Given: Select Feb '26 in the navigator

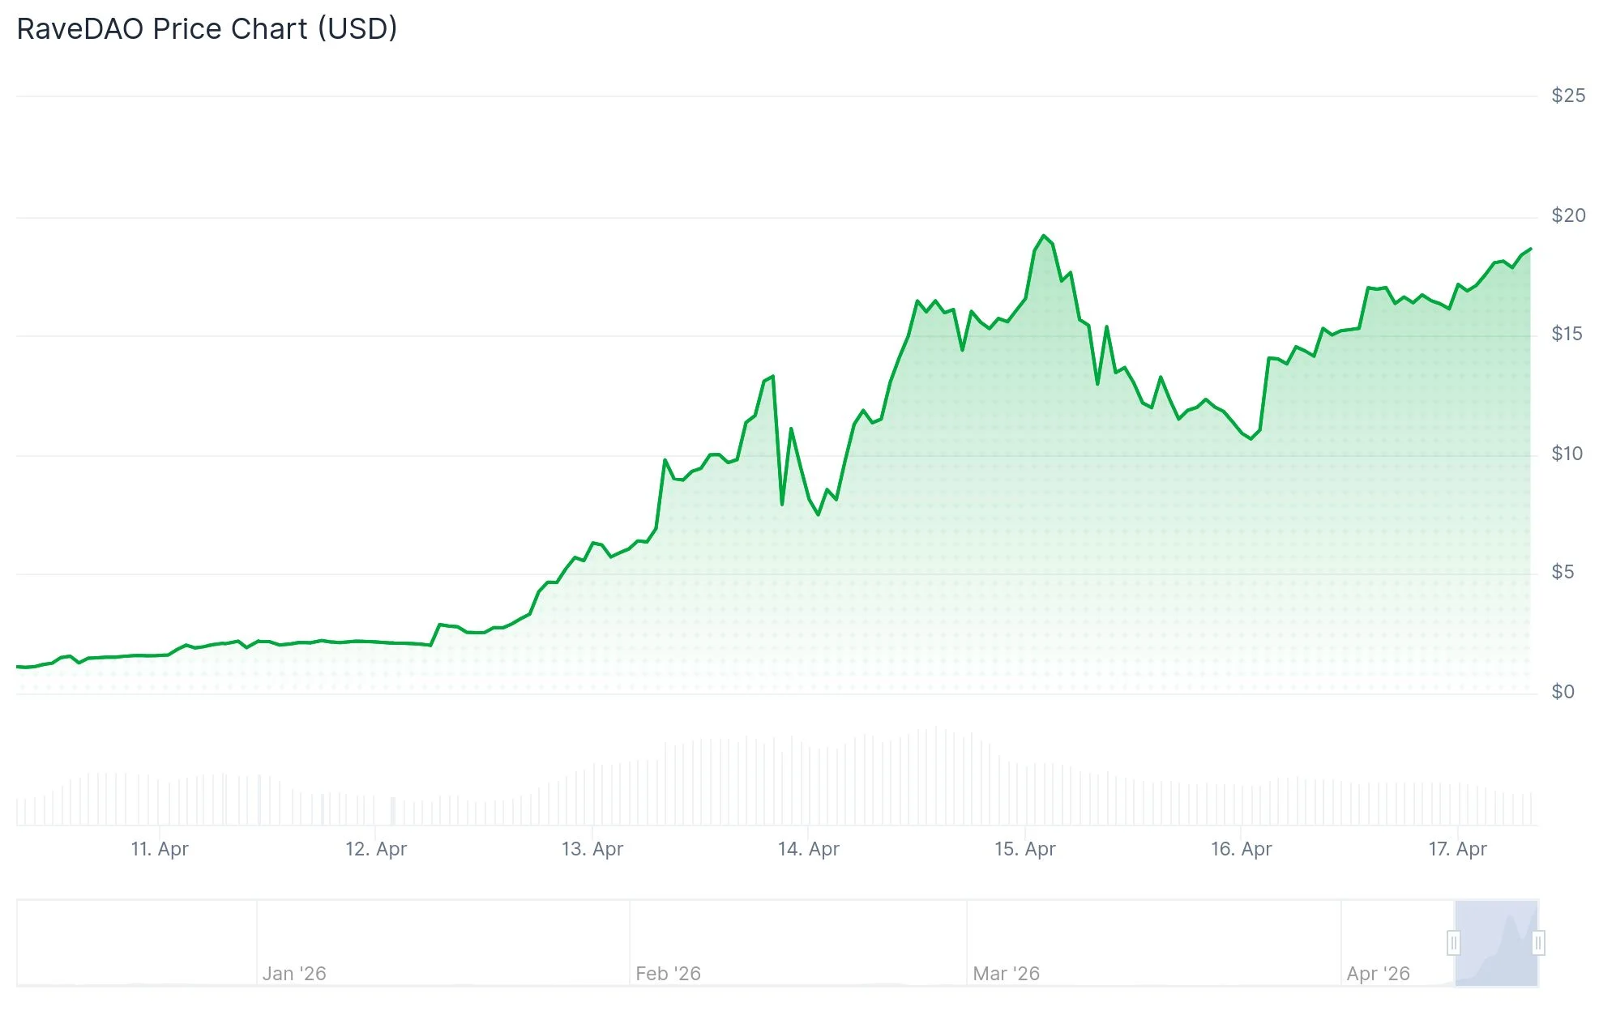Looking at the screenshot, I should (669, 974).
